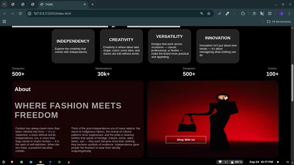Viewport: 294px width, 165px height.
Task: Click the About heading
Action: pos(22,89)
